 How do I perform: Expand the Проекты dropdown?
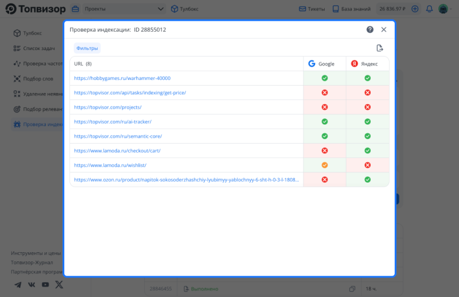tap(123, 9)
